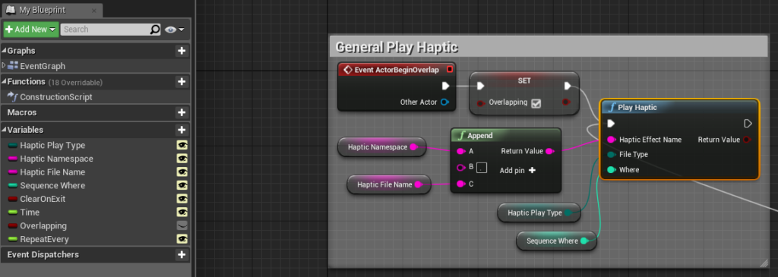Select the Sequence Where variable

click(52, 185)
